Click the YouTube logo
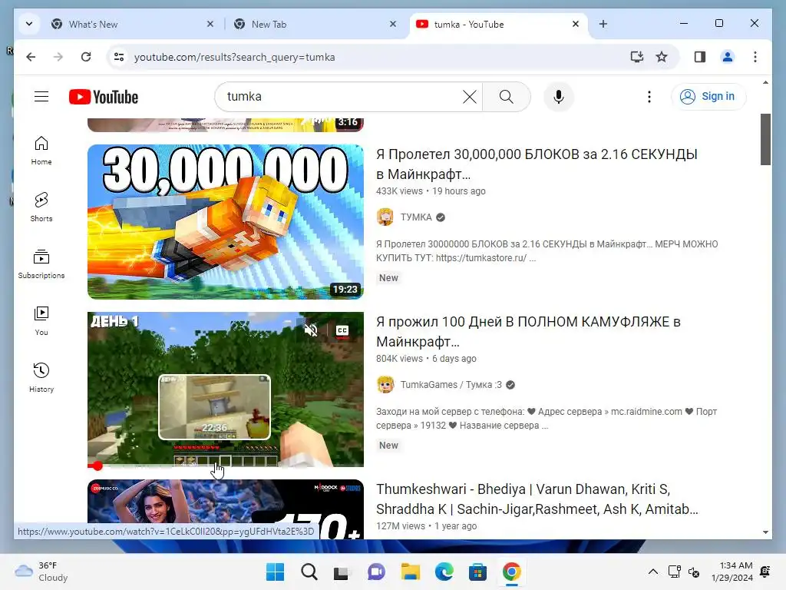 click(x=104, y=97)
